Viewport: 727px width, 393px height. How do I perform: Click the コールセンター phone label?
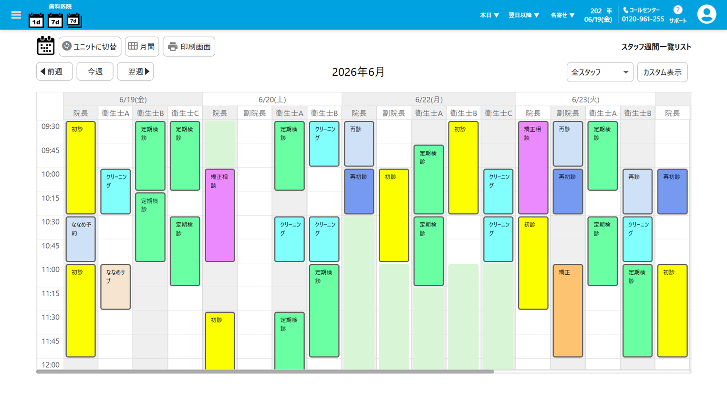coord(642,10)
